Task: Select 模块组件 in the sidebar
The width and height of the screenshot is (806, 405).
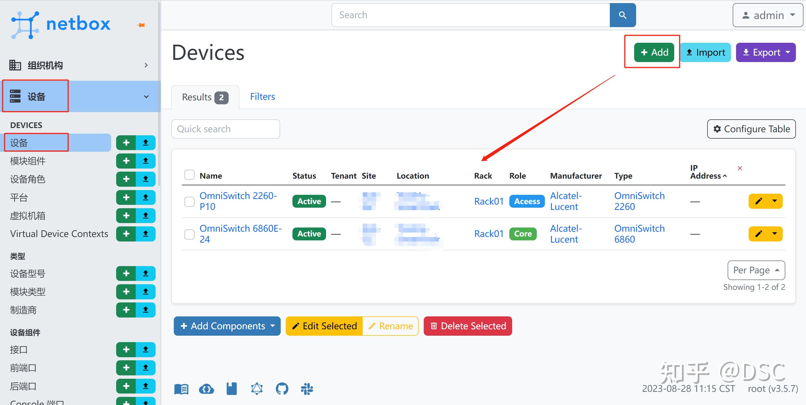Action: click(x=27, y=161)
